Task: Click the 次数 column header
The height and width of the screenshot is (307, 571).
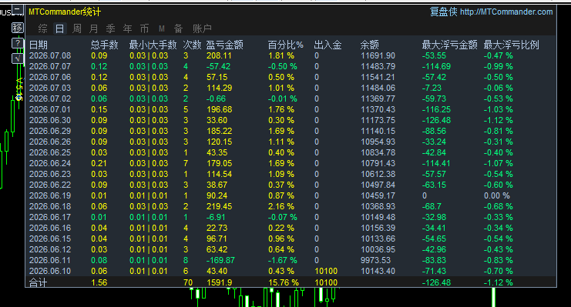Action: (x=193, y=45)
